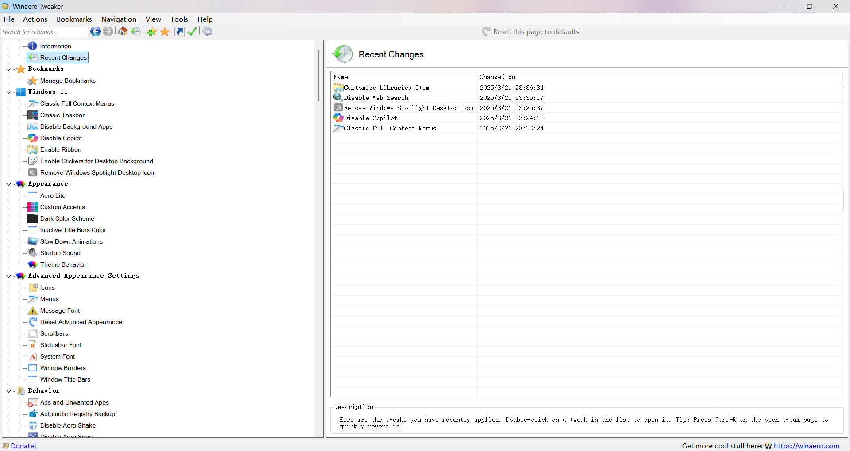Select Disable Web Search in recent changes list
Viewport: 850px width, 451px height.
point(376,98)
